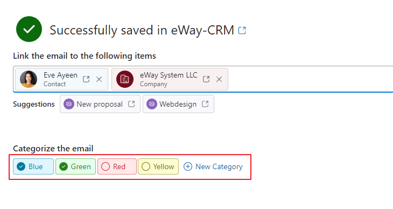Add Webdesign suggestion to linked items
This screenshot has width=393, height=209.
pyautogui.click(x=178, y=104)
